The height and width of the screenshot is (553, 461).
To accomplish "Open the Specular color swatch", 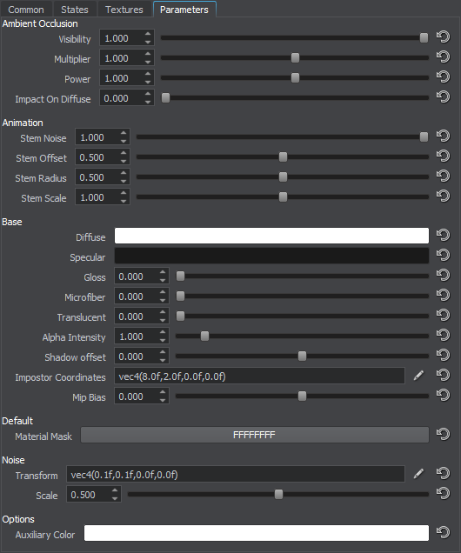I will click(271, 256).
